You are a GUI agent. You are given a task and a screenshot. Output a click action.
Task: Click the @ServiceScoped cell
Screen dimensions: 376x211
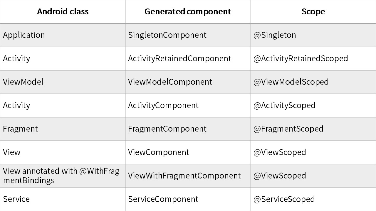coord(284,199)
